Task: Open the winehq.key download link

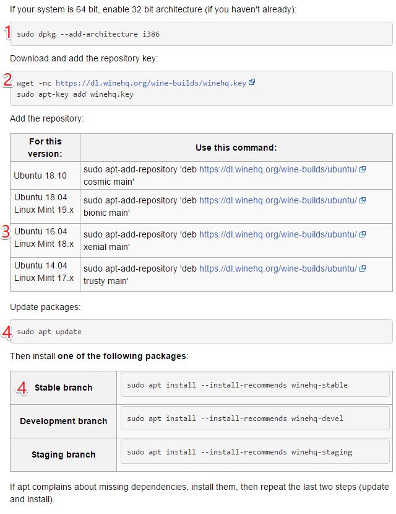Action: click(150, 83)
